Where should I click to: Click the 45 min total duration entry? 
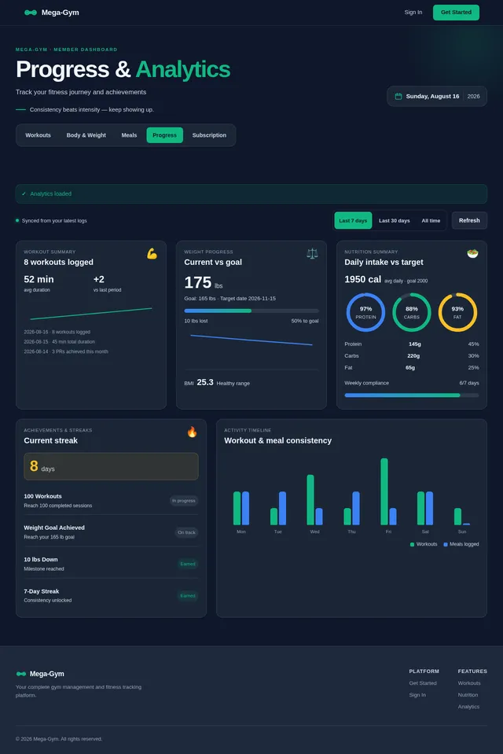[59, 342]
